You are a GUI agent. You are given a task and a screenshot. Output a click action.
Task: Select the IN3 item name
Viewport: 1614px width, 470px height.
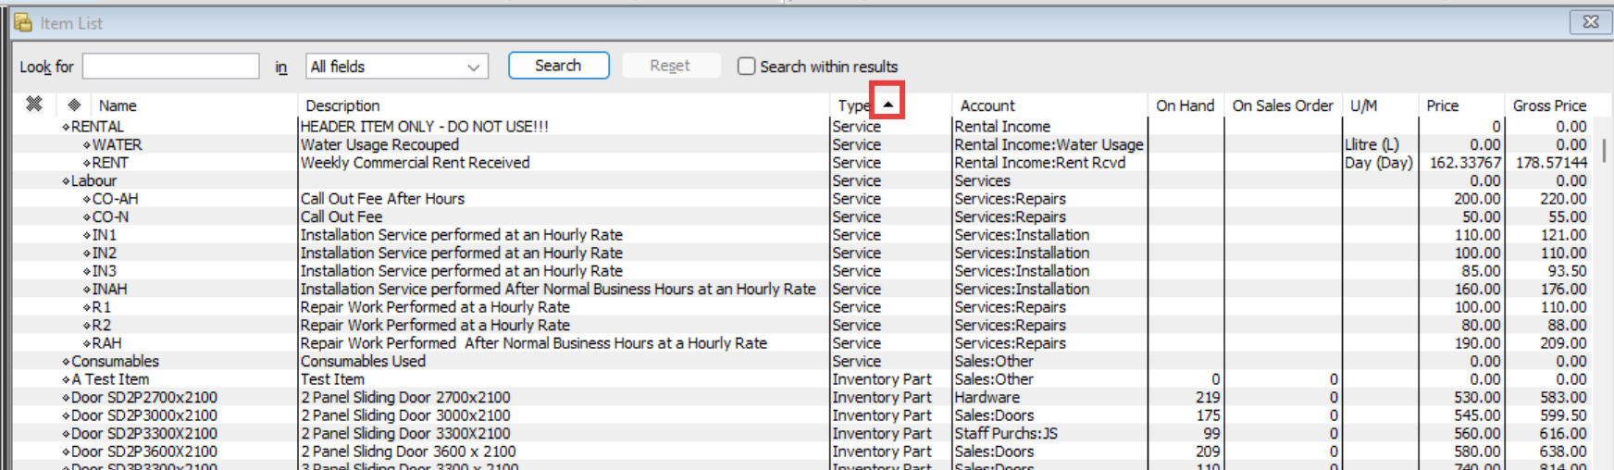(104, 271)
